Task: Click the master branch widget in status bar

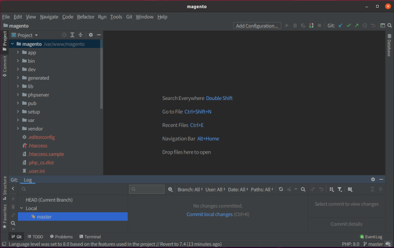Action: [x=373, y=244]
